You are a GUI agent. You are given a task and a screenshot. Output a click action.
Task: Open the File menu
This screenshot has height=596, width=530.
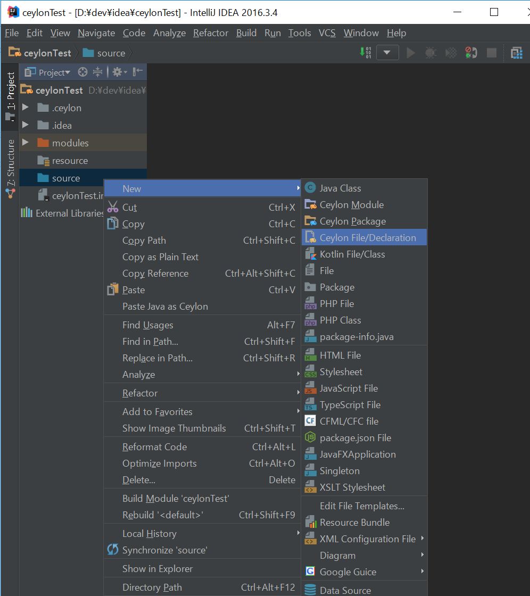(x=12, y=33)
